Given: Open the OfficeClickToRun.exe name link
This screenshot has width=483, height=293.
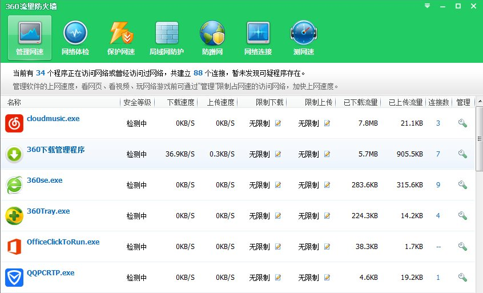Looking at the screenshot, I should (63, 242).
